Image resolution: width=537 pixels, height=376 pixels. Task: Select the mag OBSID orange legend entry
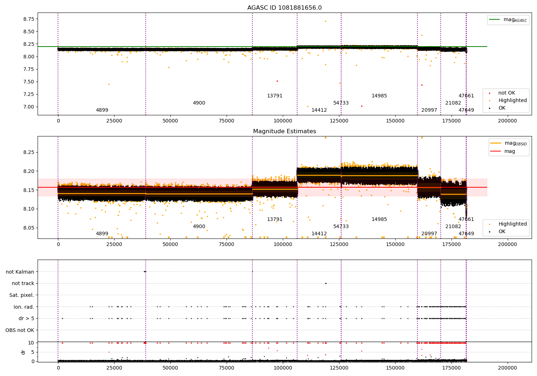pos(508,143)
